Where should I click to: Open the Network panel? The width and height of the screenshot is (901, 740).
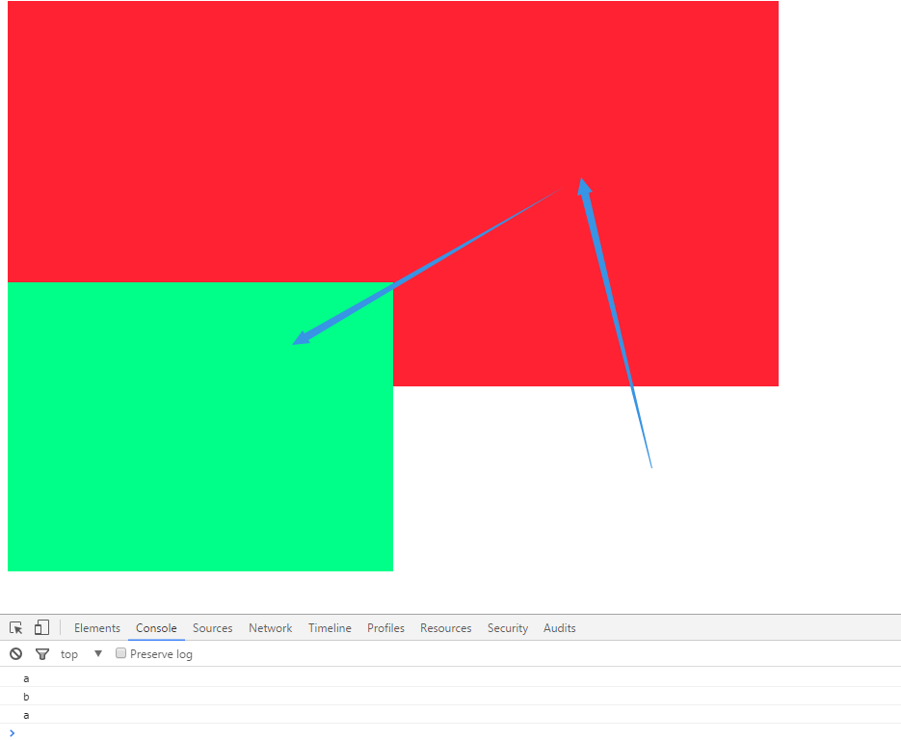[270, 627]
